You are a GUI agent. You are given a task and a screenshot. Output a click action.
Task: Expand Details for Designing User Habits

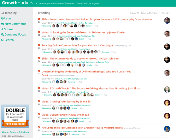coord(82,121)
